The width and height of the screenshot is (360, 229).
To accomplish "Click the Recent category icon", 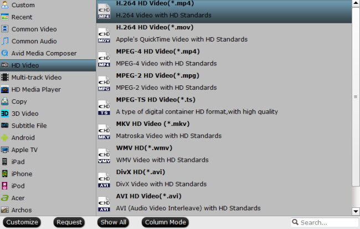I will tap(4, 17).
